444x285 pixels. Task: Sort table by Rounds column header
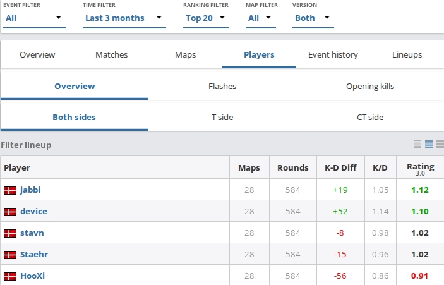293,167
